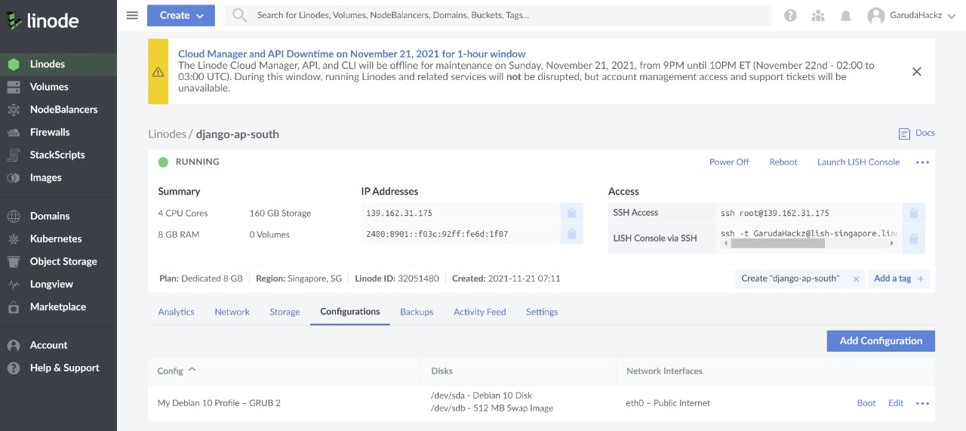Open the notifications bell
This screenshot has width=966, height=431.
(846, 15)
